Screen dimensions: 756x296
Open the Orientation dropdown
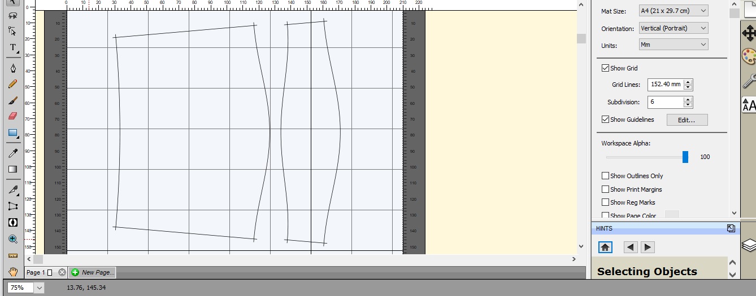pyautogui.click(x=674, y=28)
